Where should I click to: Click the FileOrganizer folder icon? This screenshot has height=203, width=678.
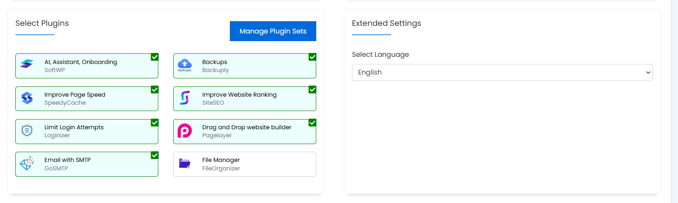(185, 163)
